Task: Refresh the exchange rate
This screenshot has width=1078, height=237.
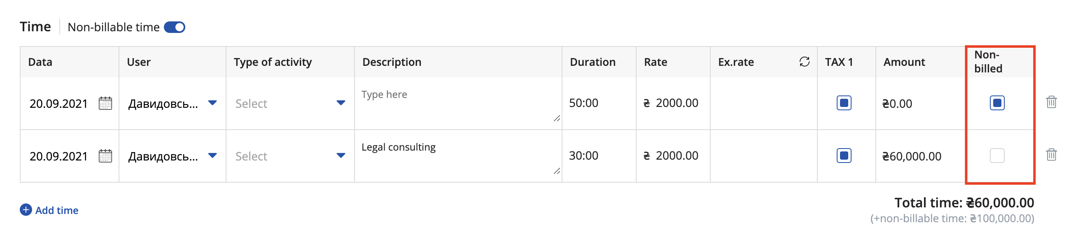Action: pos(804,62)
